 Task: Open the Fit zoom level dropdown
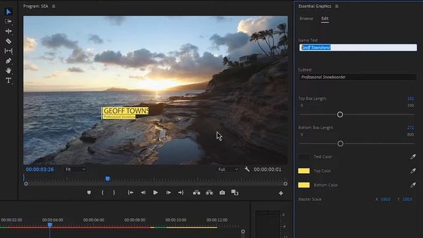75,169
